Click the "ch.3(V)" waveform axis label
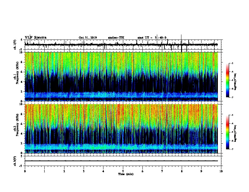The width and height of the screenshot is (249, 192). click(15, 161)
